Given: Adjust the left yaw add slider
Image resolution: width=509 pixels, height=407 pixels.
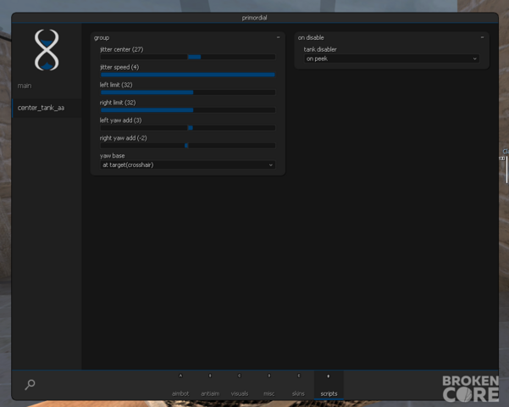Looking at the screenshot, I should pos(188,128).
